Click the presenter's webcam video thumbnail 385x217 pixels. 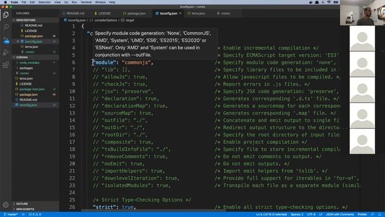click(362, 13)
